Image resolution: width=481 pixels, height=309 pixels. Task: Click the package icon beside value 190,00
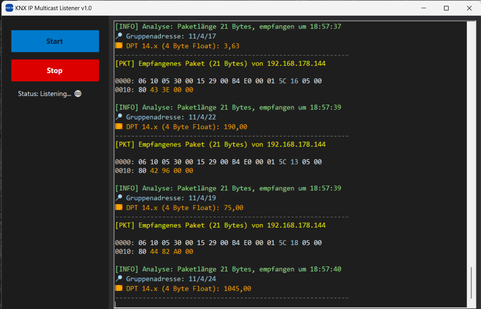tap(118, 126)
